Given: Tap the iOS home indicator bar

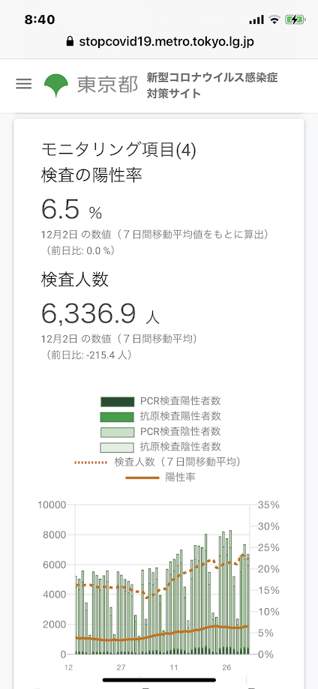Looking at the screenshot, I should pos(159,680).
